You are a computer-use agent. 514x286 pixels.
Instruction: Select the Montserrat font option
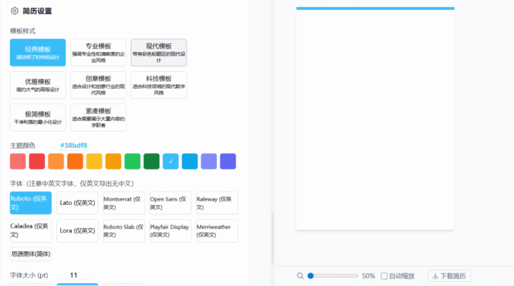pyautogui.click(x=124, y=203)
